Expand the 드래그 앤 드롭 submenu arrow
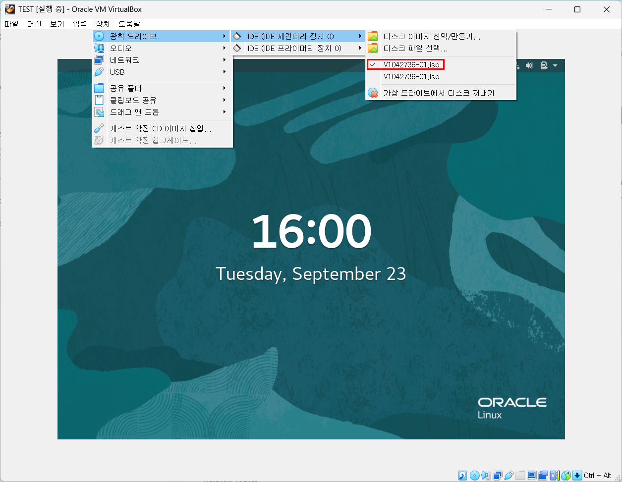The height and width of the screenshot is (482, 622). coord(225,112)
